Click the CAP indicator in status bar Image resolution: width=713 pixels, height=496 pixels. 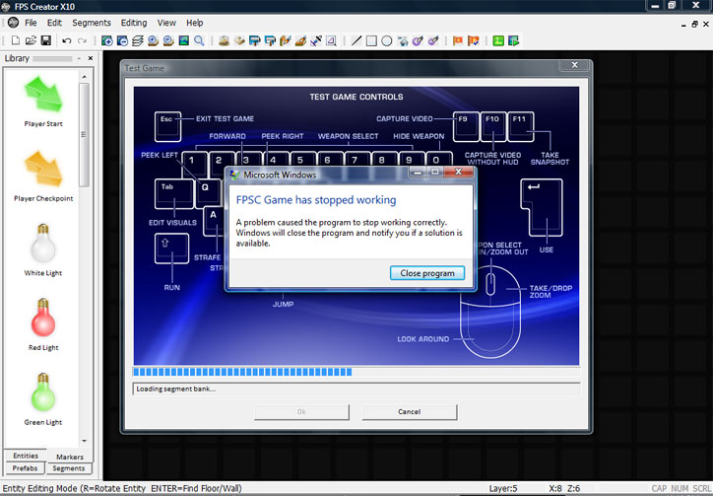659,489
